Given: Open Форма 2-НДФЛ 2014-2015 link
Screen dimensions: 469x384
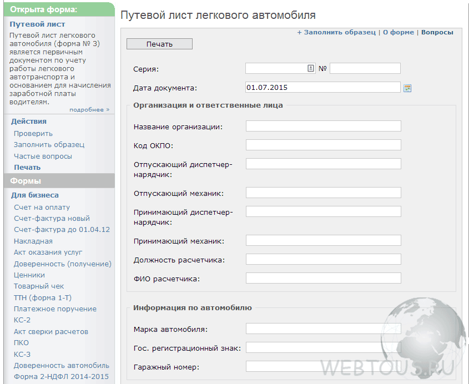Looking at the screenshot, I should (x=61, y=377).
